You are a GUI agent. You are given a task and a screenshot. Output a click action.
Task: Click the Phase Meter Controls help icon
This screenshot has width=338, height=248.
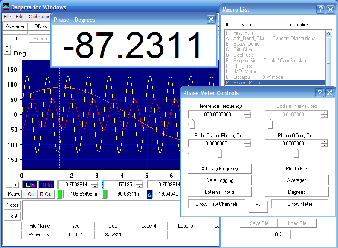320,93
